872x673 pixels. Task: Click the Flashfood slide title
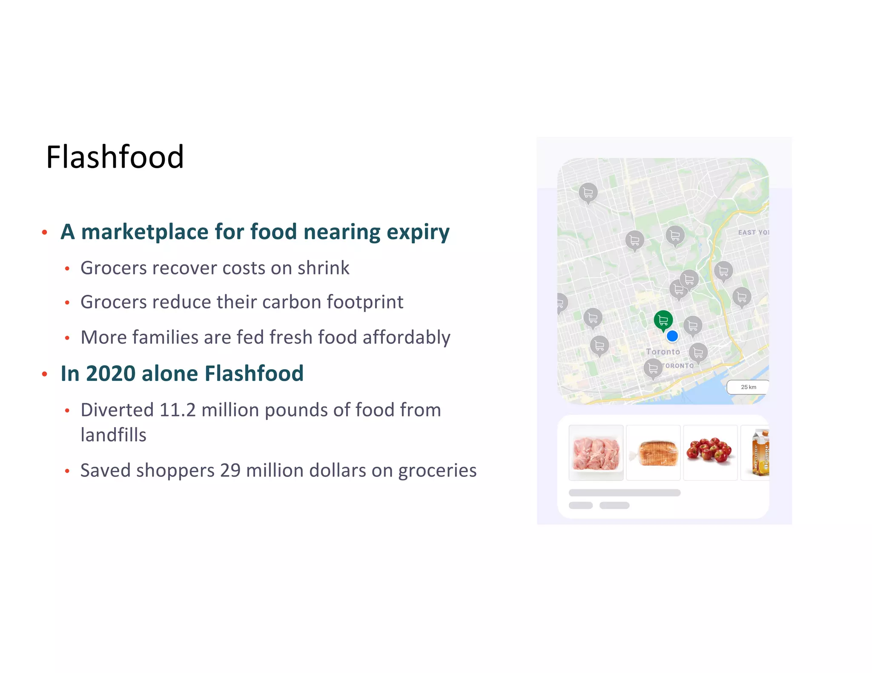[115, 157]
